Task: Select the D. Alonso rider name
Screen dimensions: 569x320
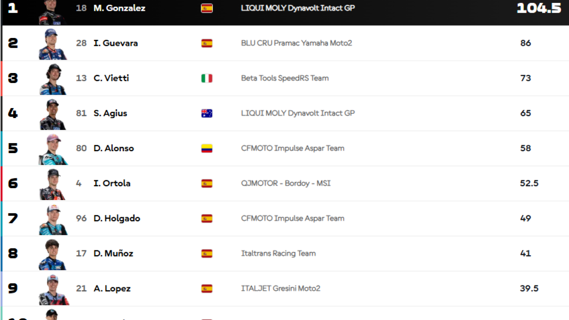Action: coord(114,148)
